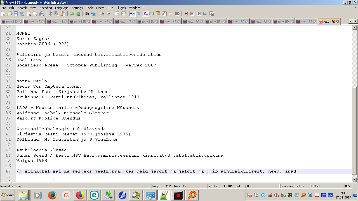Screen dimensions: 358x201
Task: Click the text 'Monte Carlo' on line 30
Action: point(32,81)
